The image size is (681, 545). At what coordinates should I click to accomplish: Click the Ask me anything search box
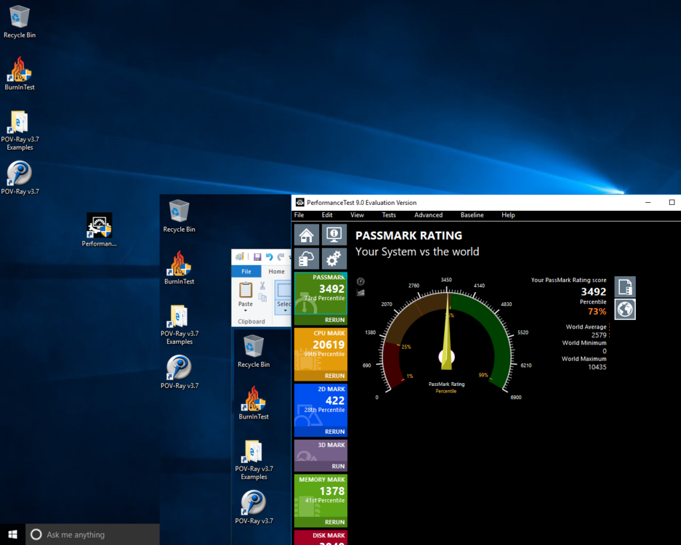coord(92,534)
